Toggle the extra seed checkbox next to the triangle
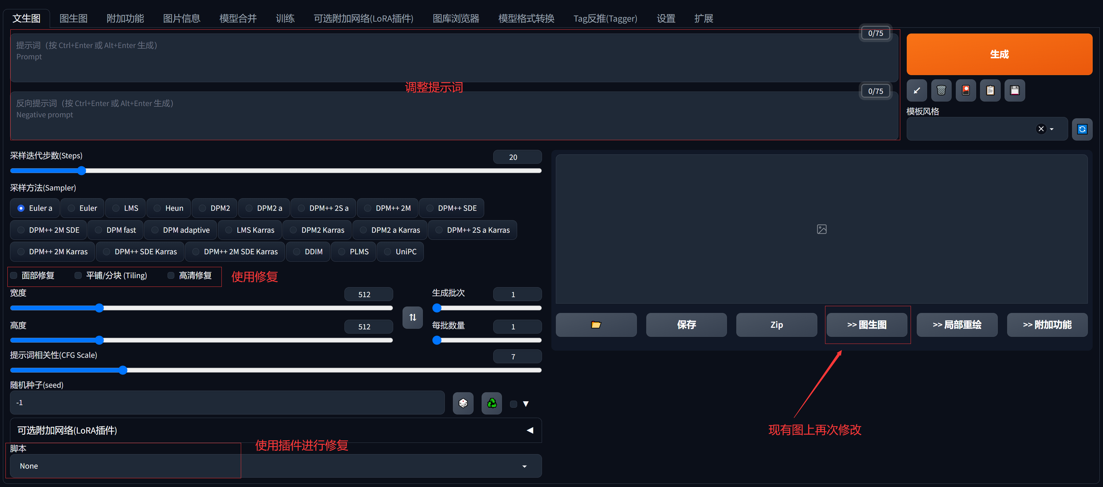 coord(513,404)
